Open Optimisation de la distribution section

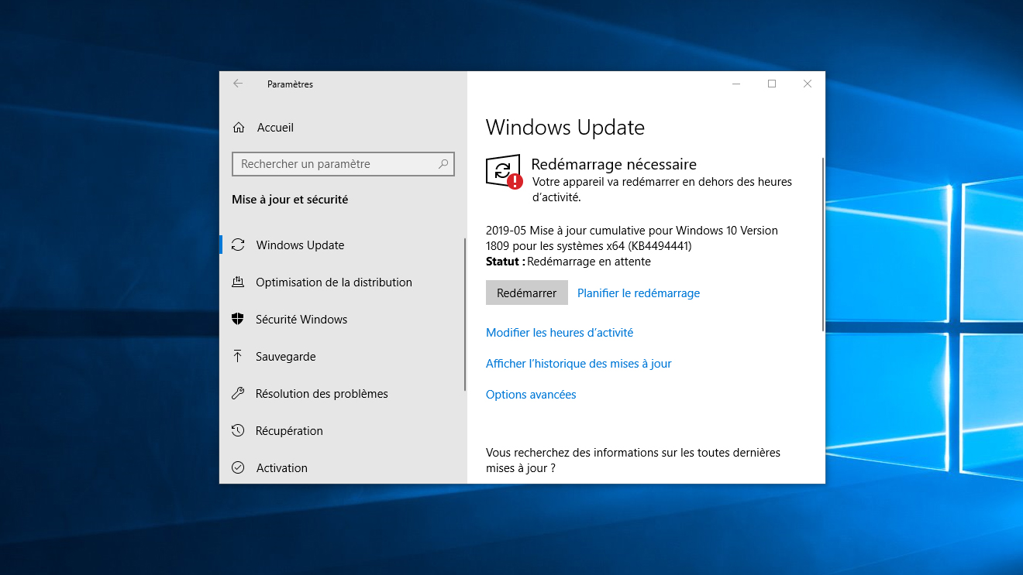pyautogui.click(x=342, y=282)
